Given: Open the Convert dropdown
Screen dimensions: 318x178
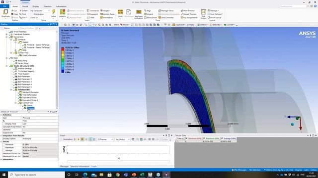Looking at the screenshot, I should click(x=230, y=25).
